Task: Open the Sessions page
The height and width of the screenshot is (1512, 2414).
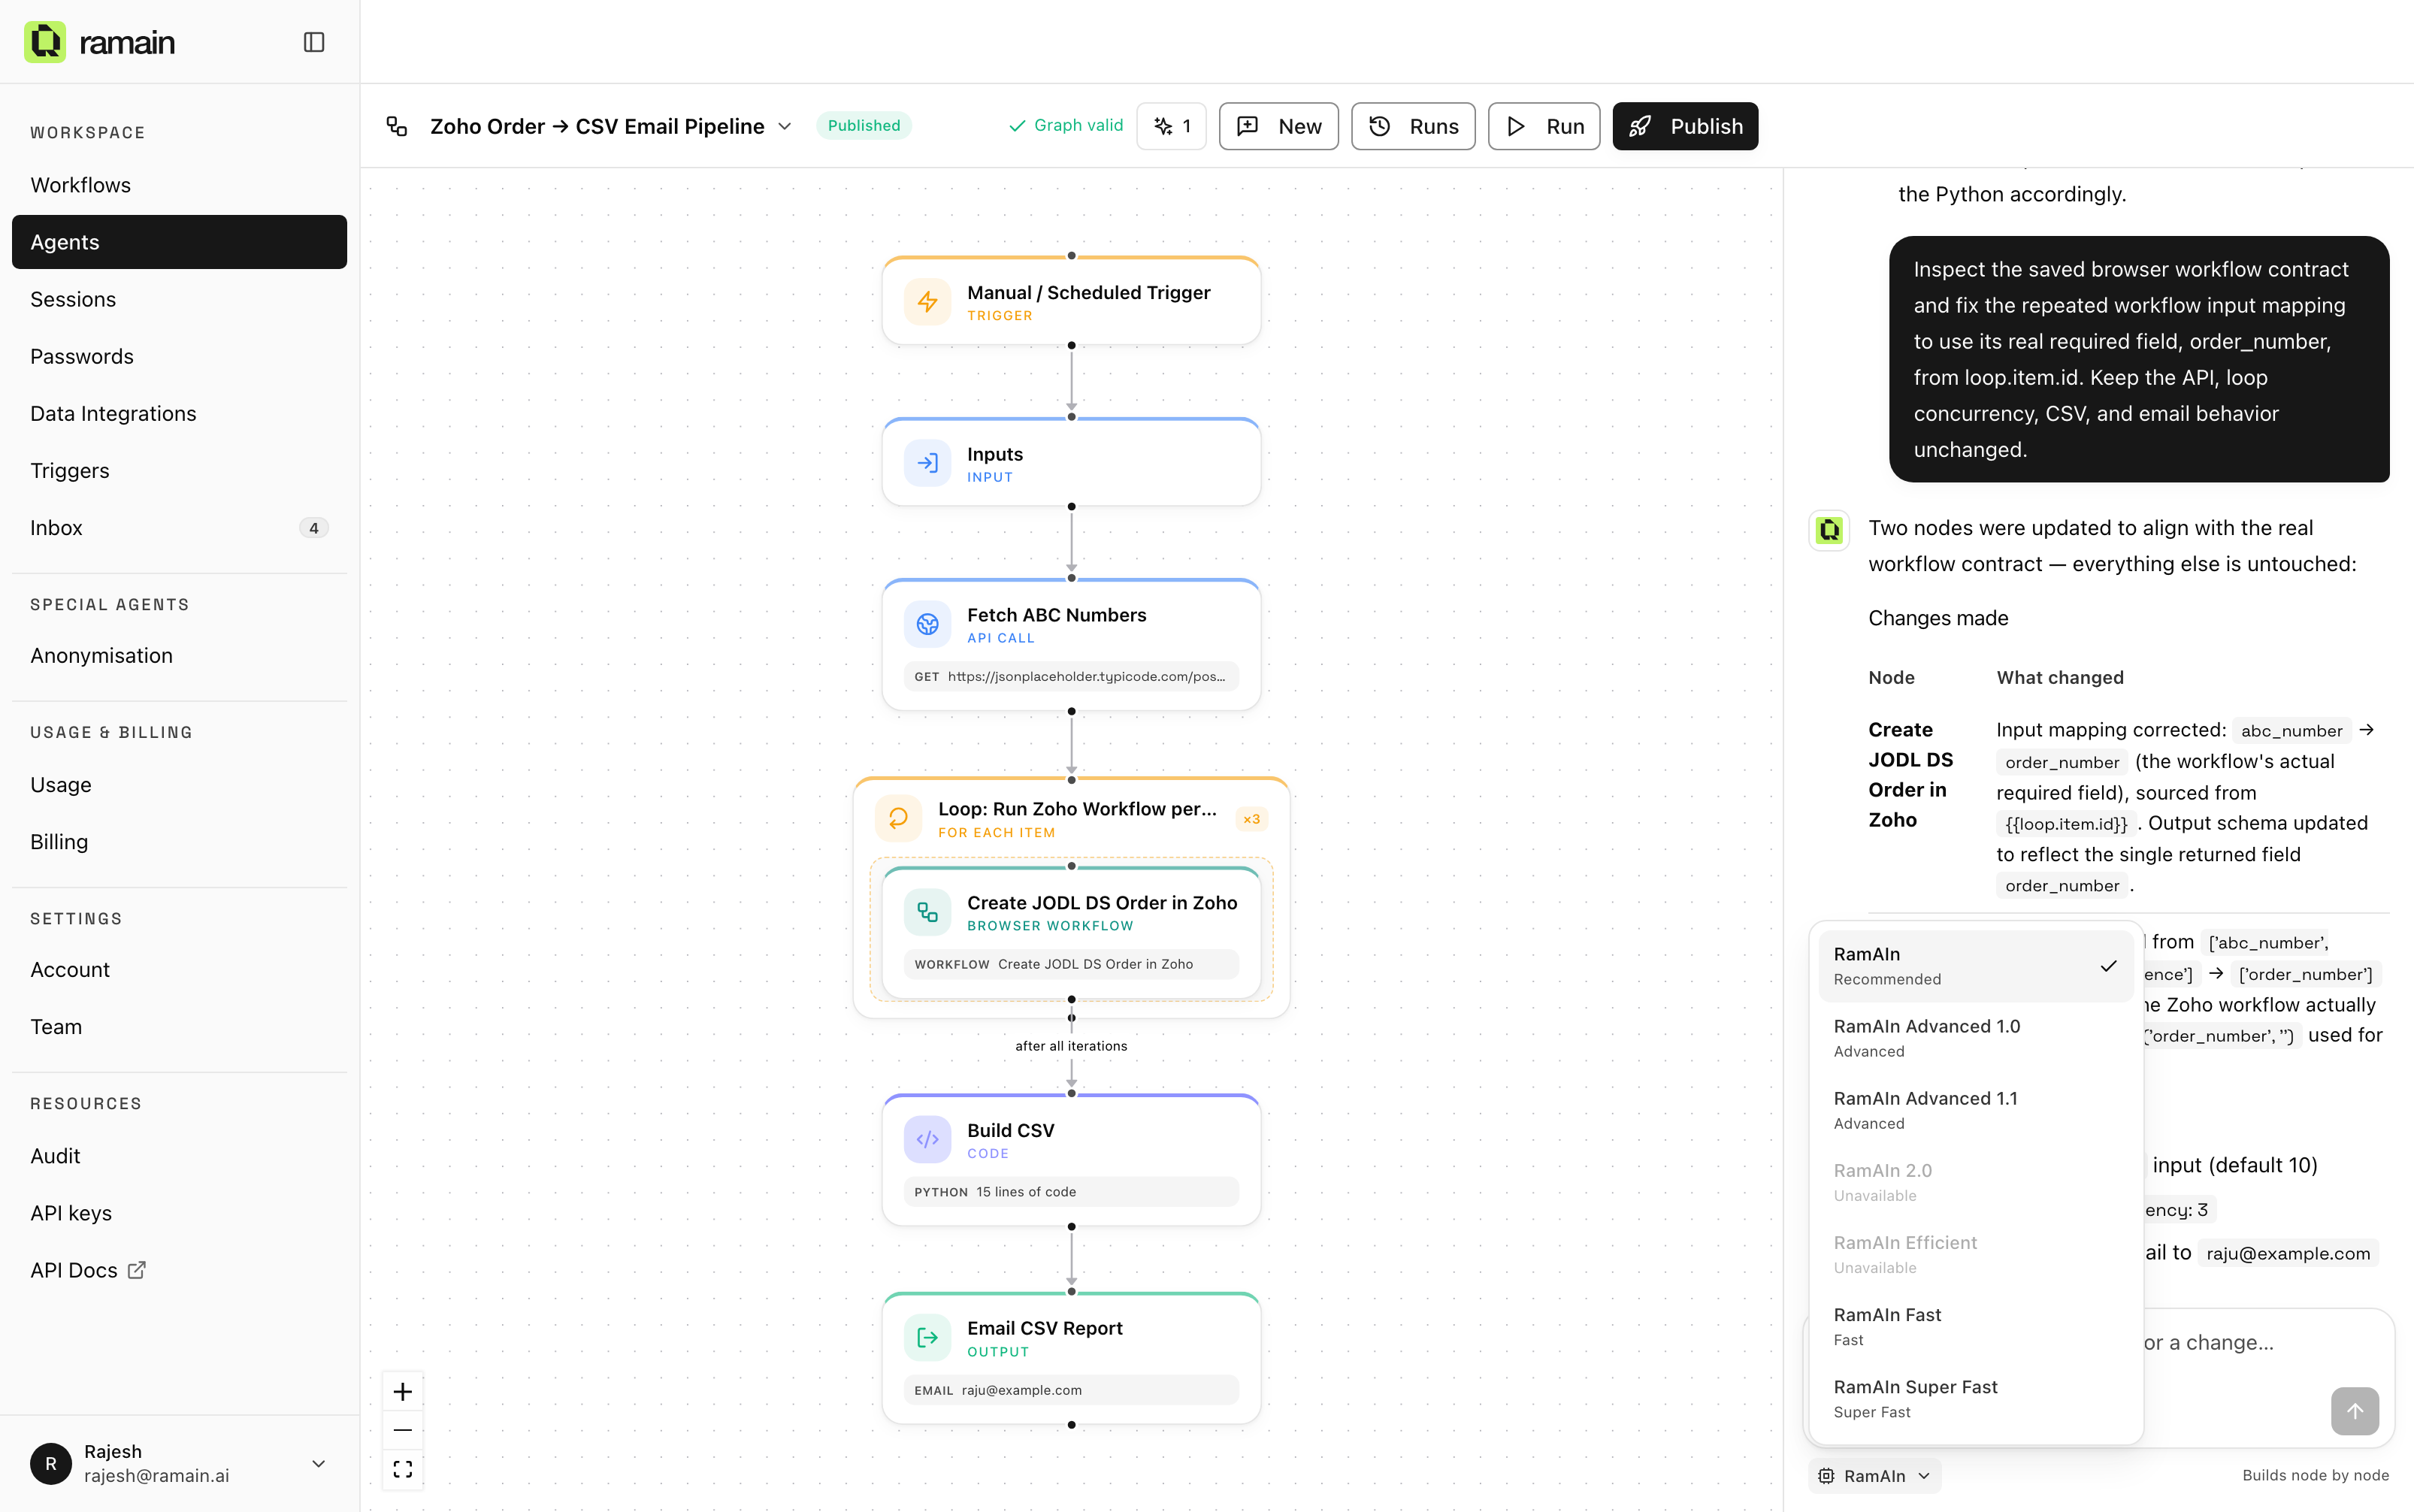Action: (x=179, y=299)
